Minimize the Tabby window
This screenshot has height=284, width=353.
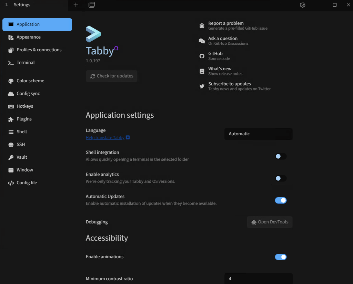[321, 5]
